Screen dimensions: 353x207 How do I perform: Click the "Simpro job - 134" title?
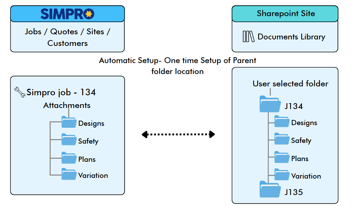coord(61,93)
